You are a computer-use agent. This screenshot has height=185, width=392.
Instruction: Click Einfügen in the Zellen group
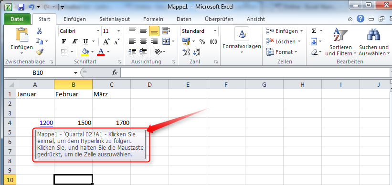pos(285,31)
